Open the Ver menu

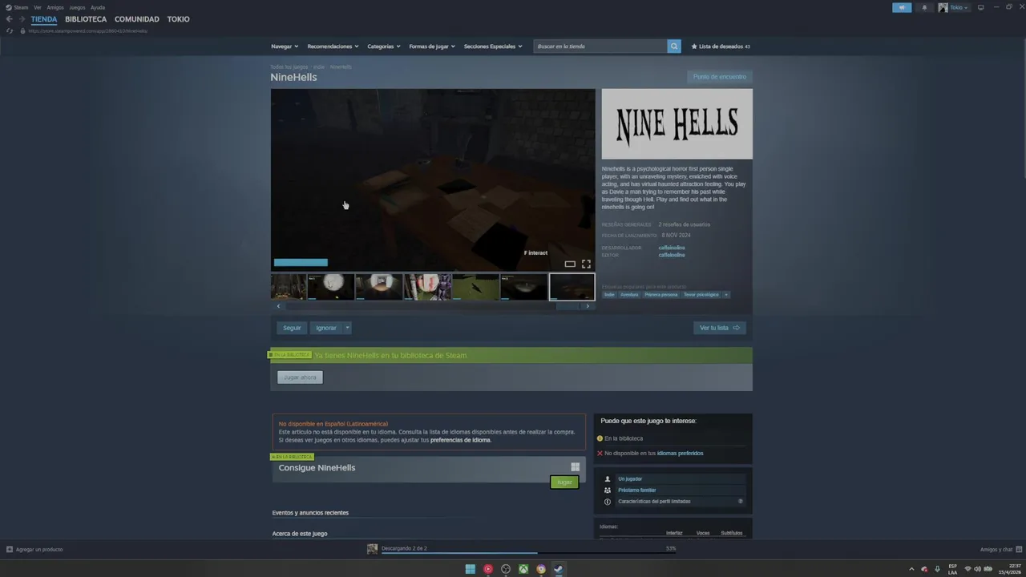pyautogui.click(x=38, y=7)
